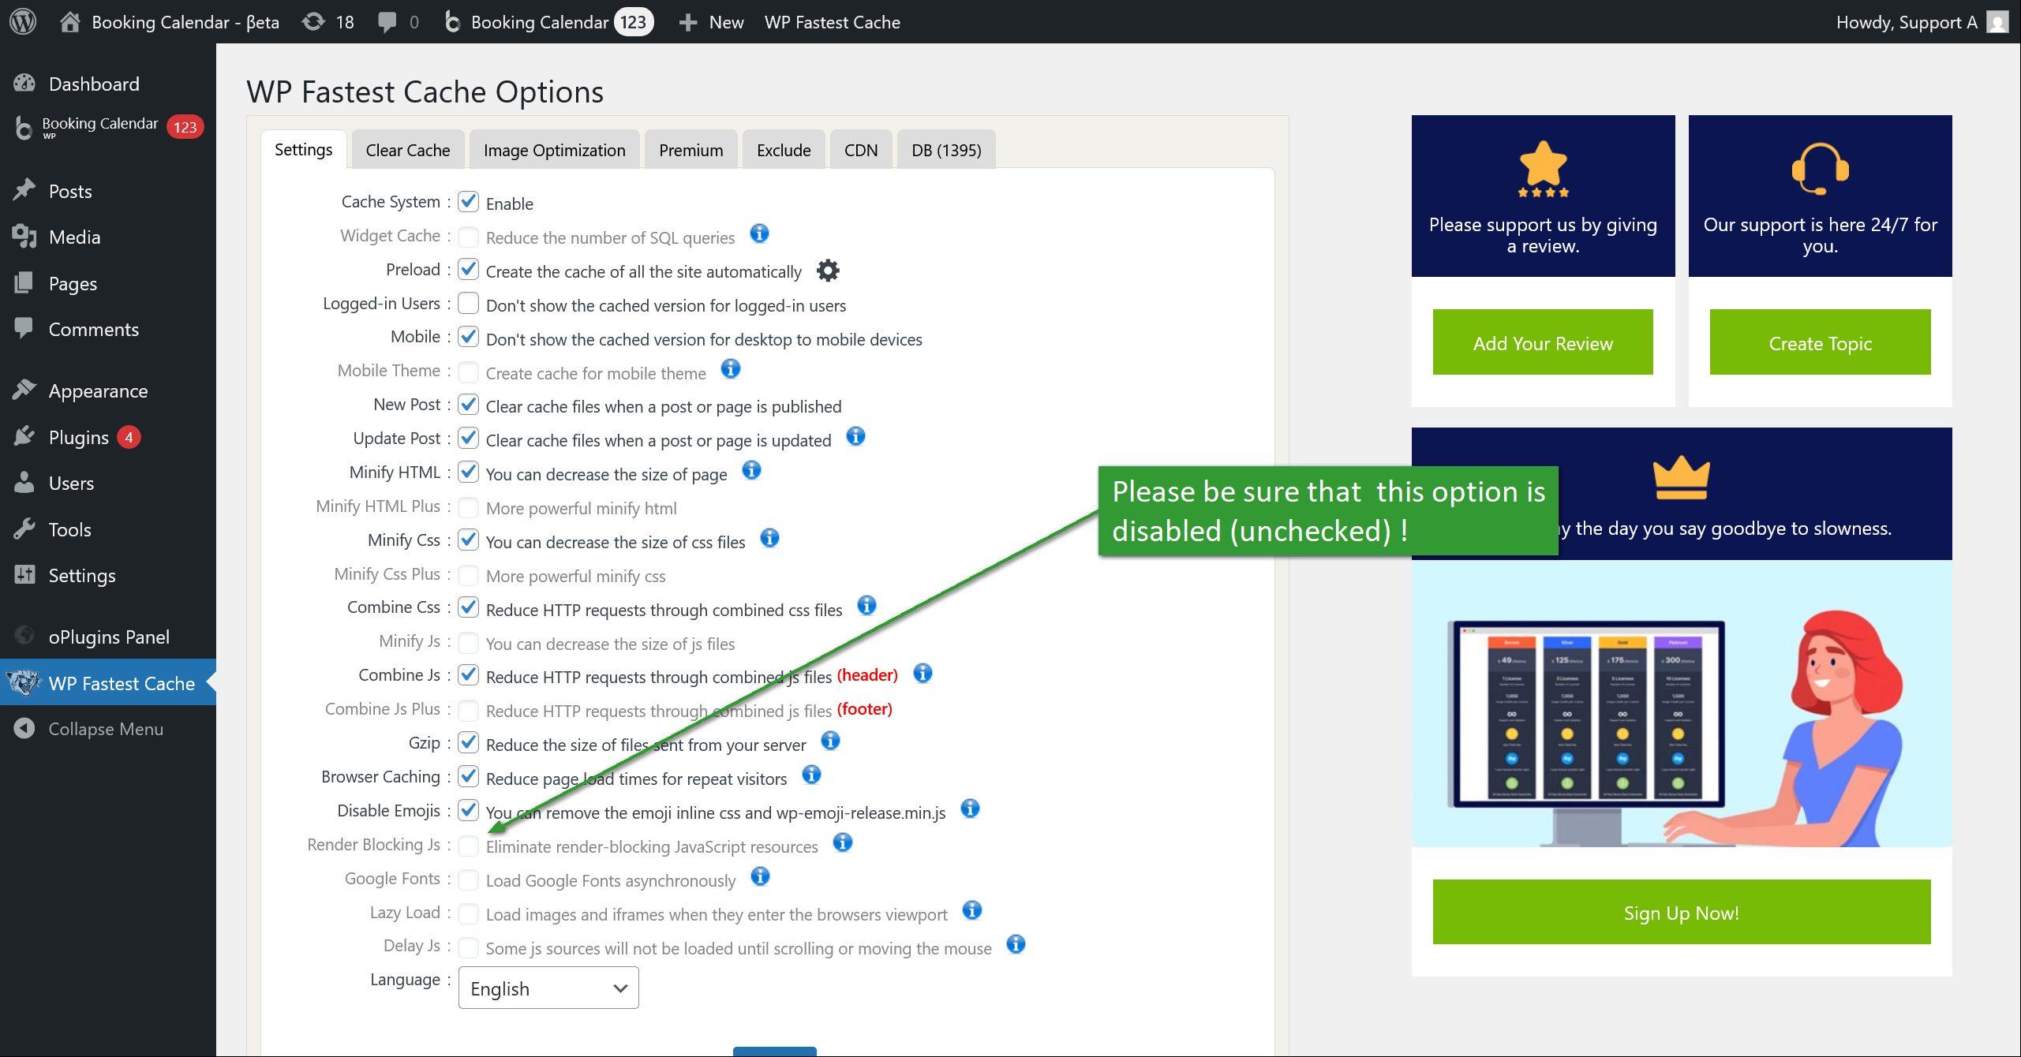Open Posts pin icon in sidebar
The image size is (2021, 1057).
coord(24,190)
